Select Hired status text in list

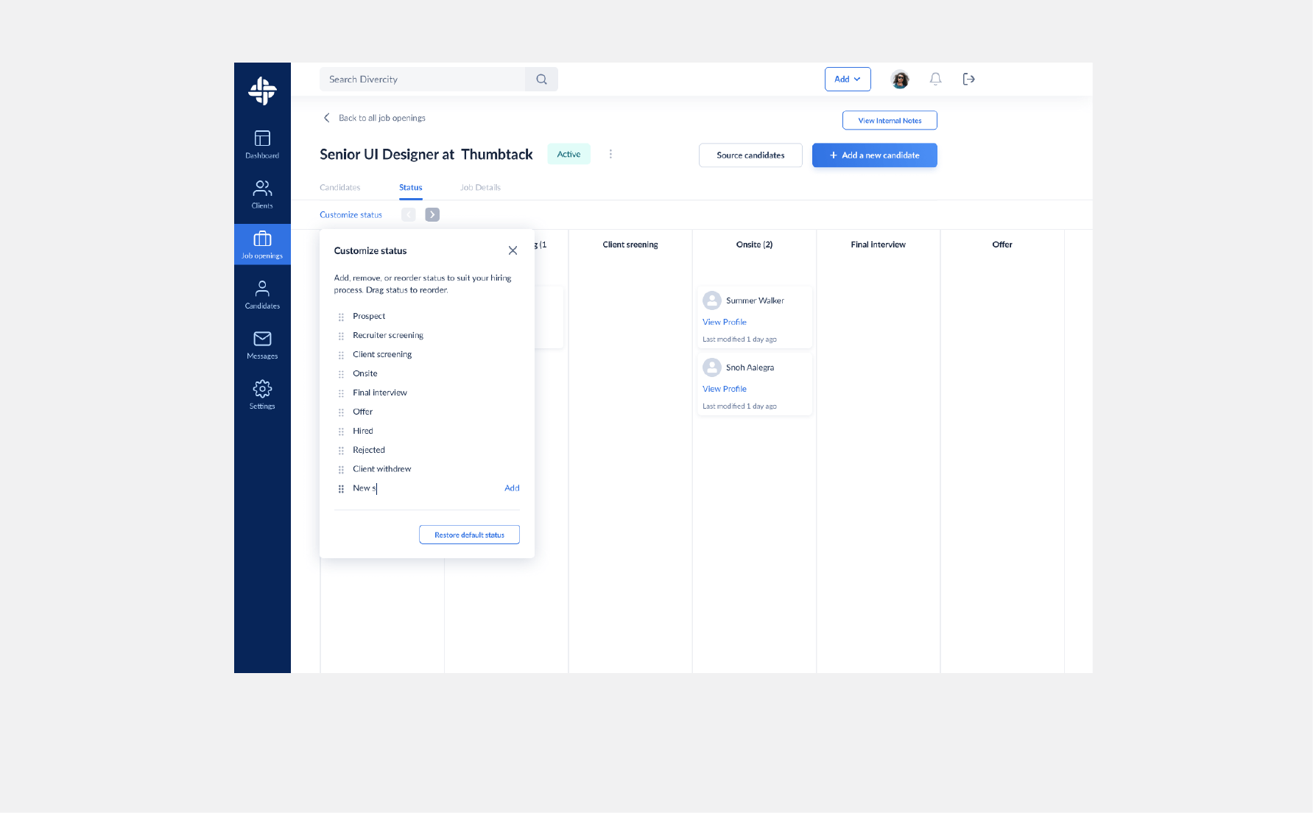coord(363,431)
